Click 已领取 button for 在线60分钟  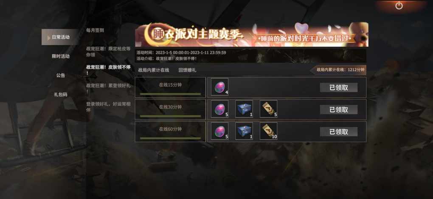click(x=339, y=132)
